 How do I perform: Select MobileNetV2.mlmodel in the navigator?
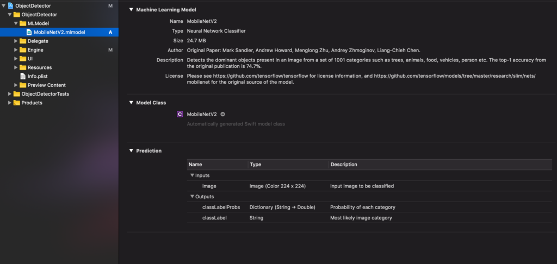tap(59, 32)
